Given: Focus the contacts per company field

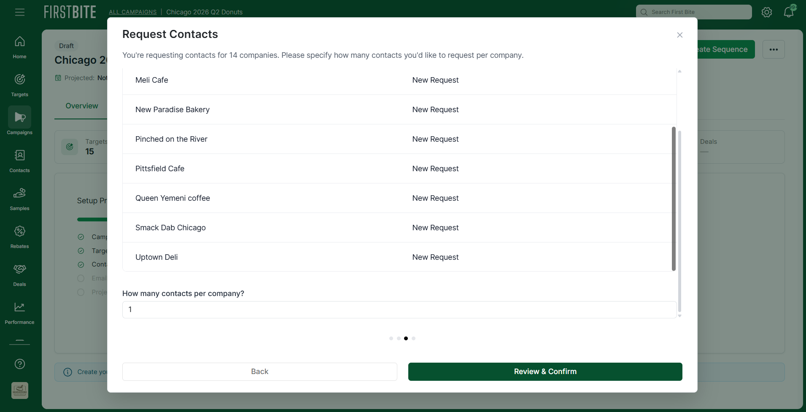Looking at the screenshot, I should [399, 310].
